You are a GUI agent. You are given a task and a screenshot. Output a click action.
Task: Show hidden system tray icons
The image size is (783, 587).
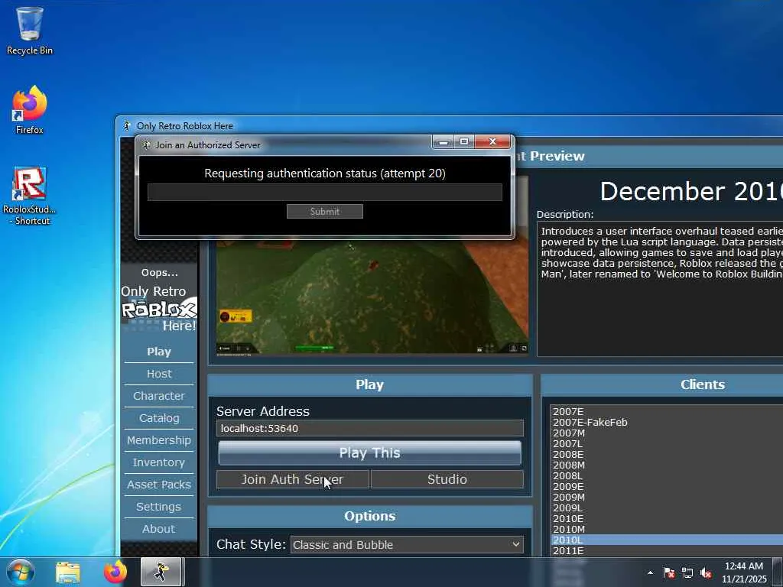650,572
